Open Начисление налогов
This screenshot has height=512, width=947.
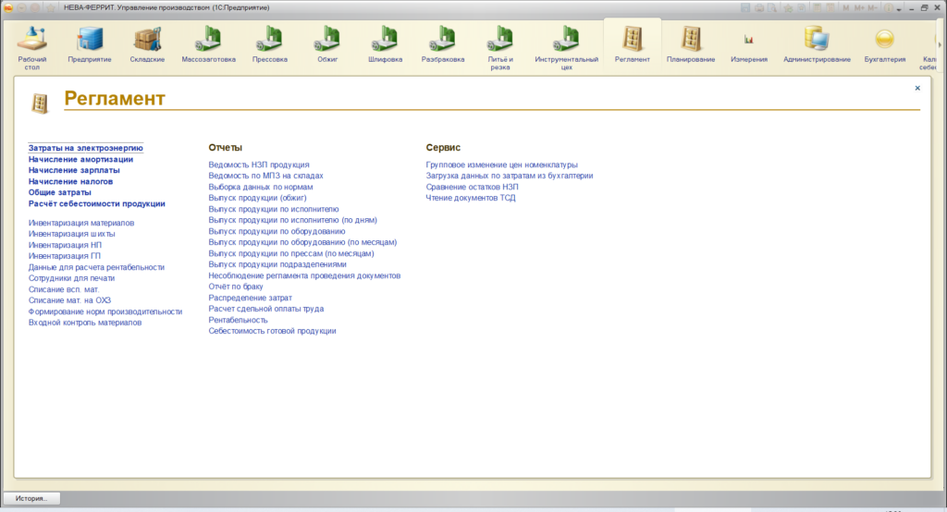pos(70,181)
